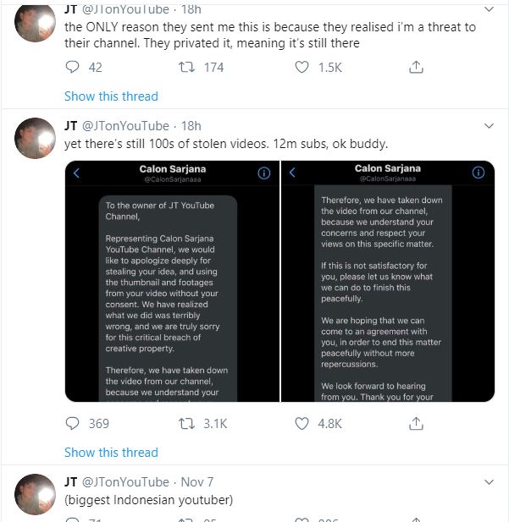Viewport: 509px width, 522px height.
Task: Show this thread under the screenshots tweet
Action: 111,453
